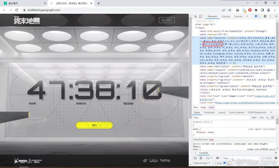Image resolution: width=279 pixels, height=168 pixels.
Task: Open the tab search chevron in title bar
Action: [248, 3]
